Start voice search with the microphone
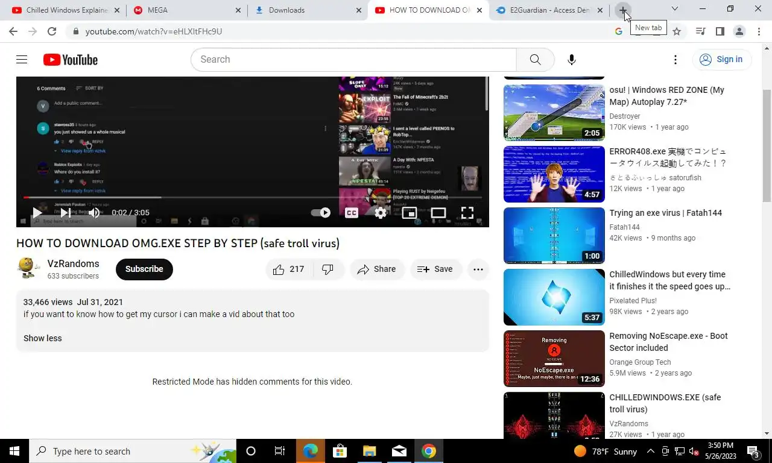The height and width of the screenshot is (463, 772). (x=571, y=60)
